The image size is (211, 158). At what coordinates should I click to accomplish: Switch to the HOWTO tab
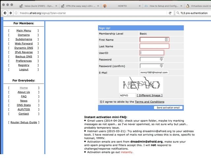coord(122,6)
